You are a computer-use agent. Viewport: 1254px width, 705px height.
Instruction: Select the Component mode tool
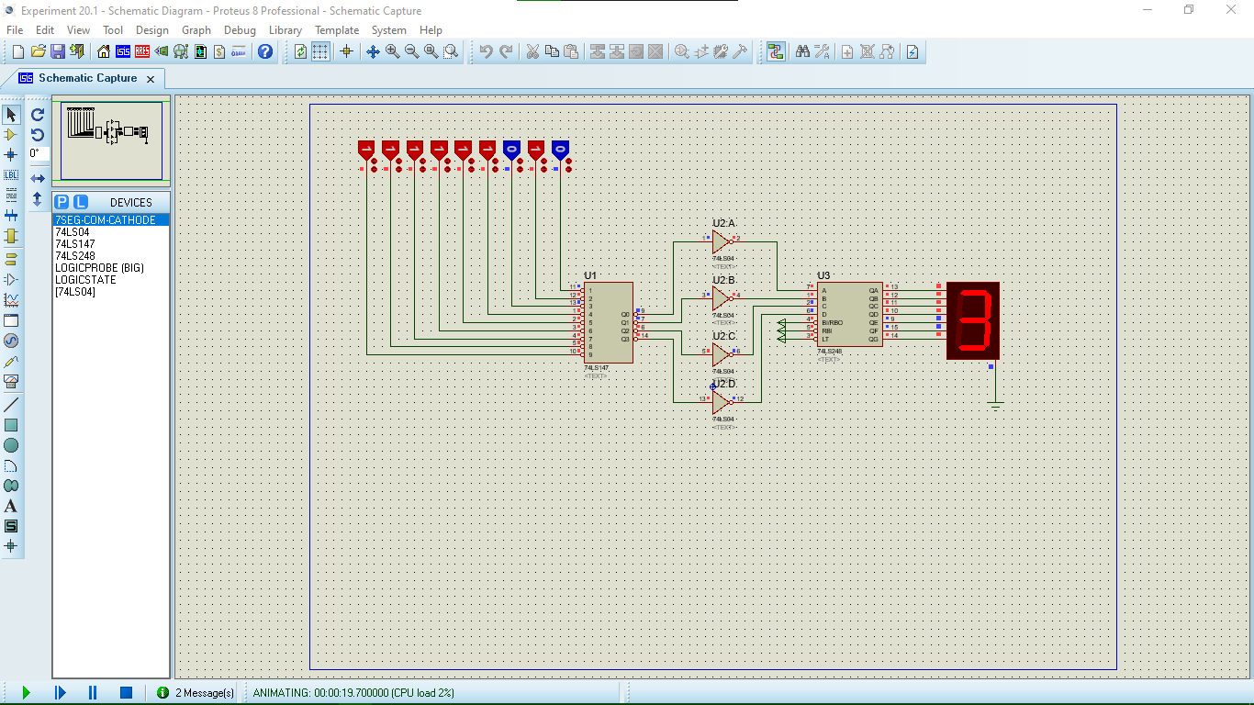(10, 135)
